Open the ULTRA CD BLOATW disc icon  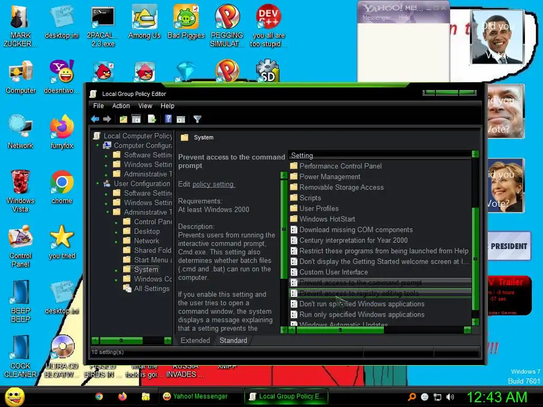tap(62, 357)
